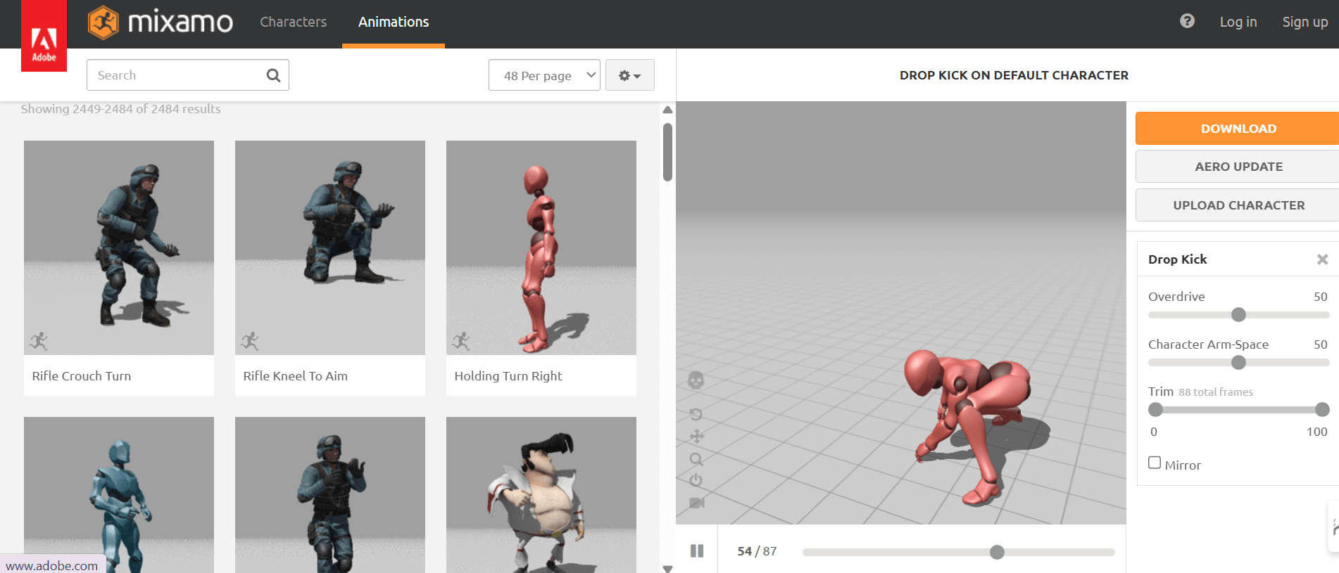Open the gear settings dropdown
Viewport: 1339px width, 573px height.
coord(629,75)
